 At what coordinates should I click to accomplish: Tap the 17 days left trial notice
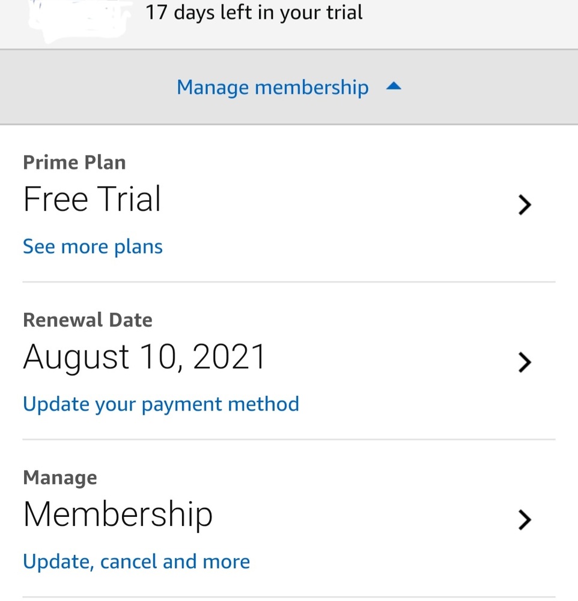pyautogui.click(x=254, y=12)
